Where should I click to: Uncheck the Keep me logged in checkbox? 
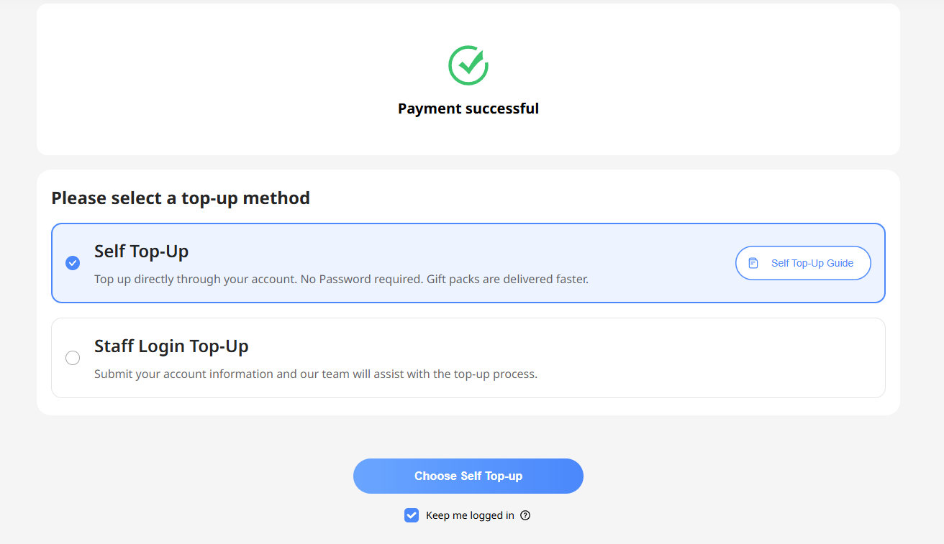(x=412, y=515)
